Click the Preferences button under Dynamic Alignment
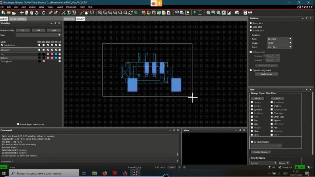The image size is (315, 177). tap(266, 74)
